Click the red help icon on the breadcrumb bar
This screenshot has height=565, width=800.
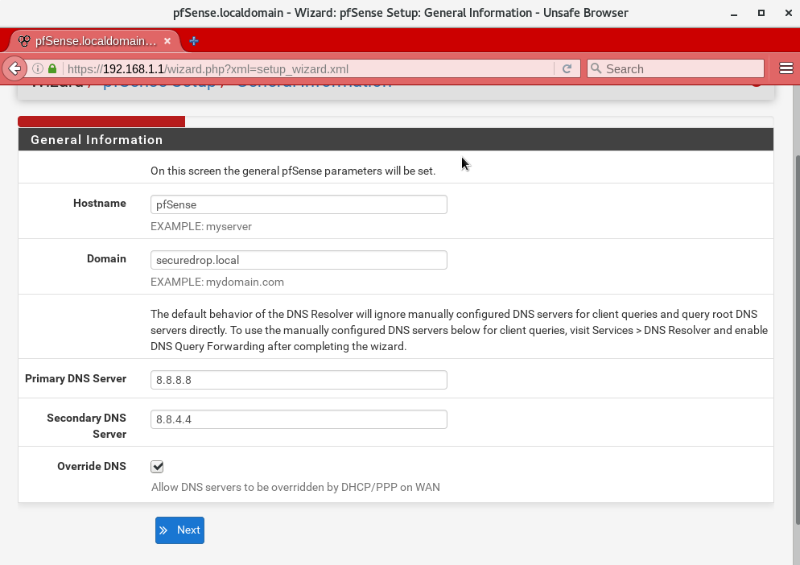click(x=757, y=82)
